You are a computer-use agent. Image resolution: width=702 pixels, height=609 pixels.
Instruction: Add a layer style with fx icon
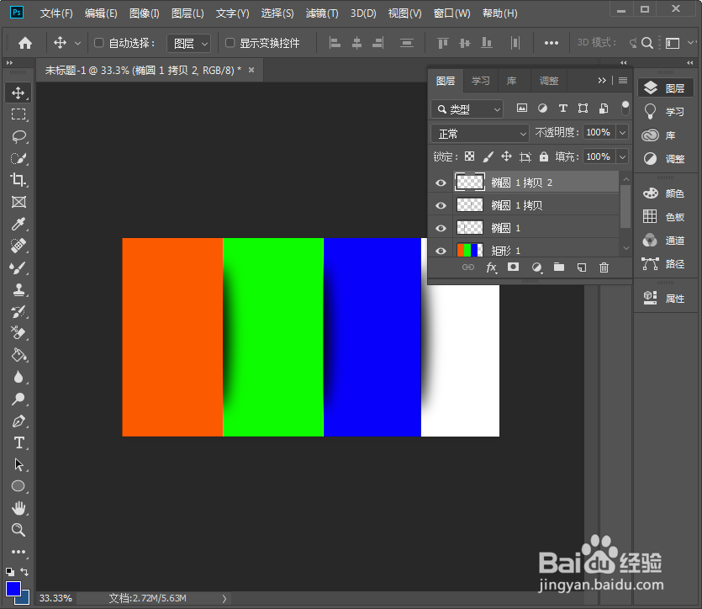(x=491, y=267)
